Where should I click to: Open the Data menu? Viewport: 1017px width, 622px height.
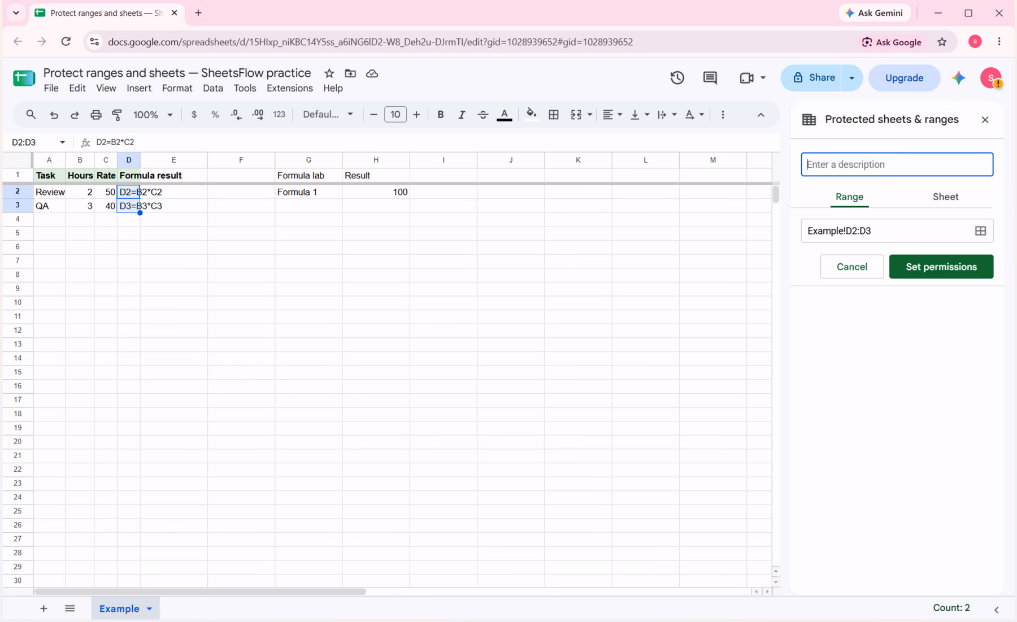coord(213,88)
